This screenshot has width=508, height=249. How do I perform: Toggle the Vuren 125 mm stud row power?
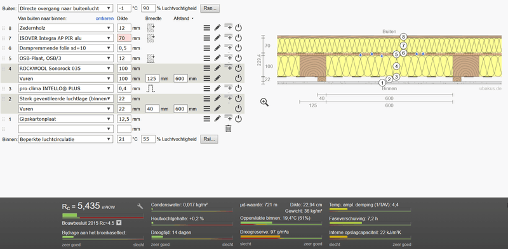[x=239, y=79]
